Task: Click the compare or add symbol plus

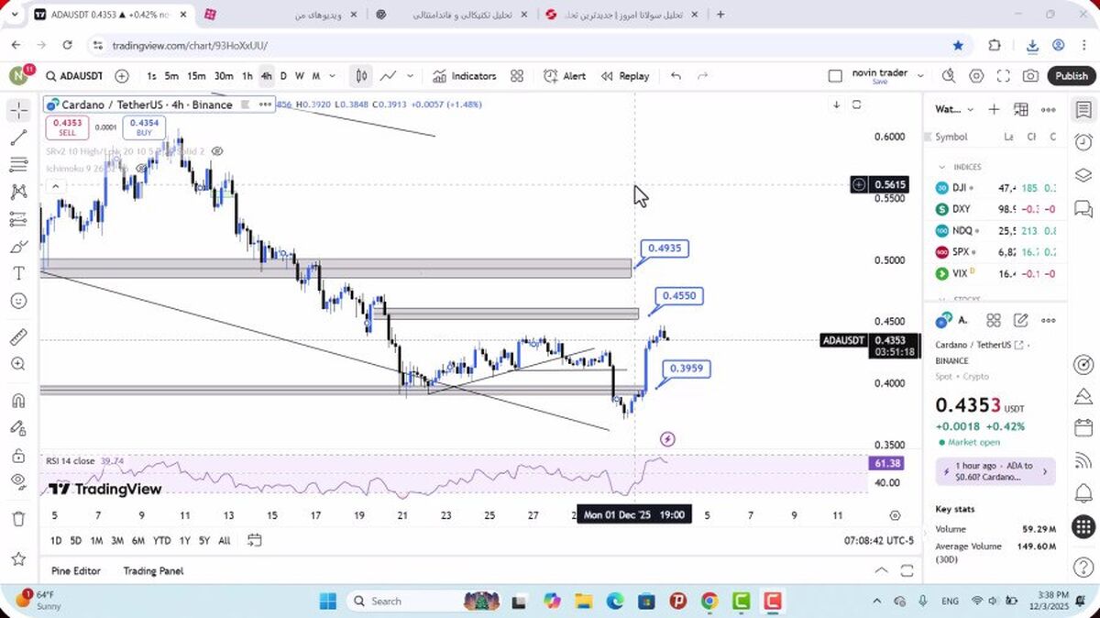Action: coord(122,76)
